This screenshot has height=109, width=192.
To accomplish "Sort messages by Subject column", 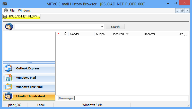I will click(x=102, y=34).
